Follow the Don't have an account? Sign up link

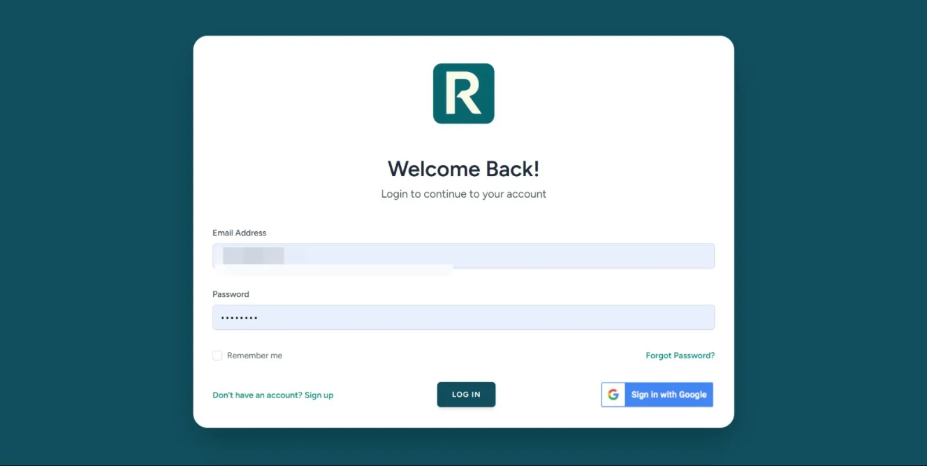point(273,395)
